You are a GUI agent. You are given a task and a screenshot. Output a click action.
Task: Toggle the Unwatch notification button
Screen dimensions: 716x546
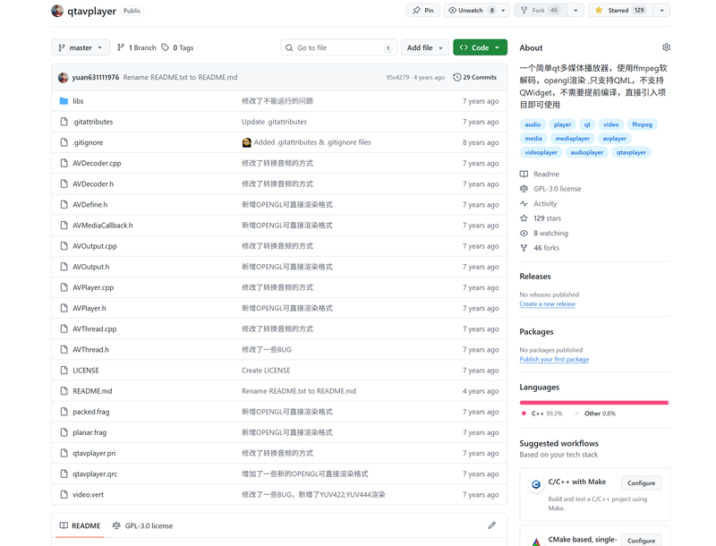click(471, 11)
